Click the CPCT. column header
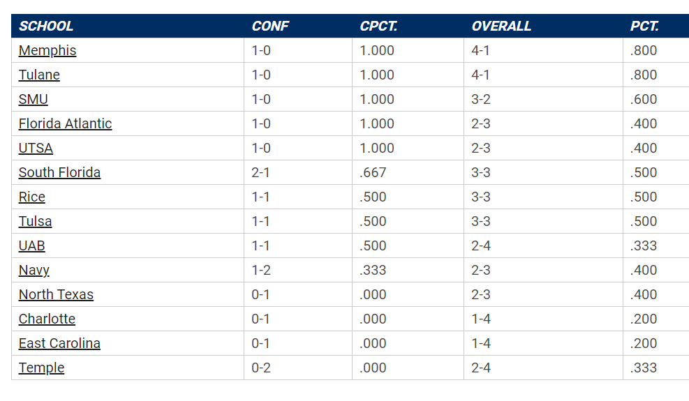The width and height of the screenshot is (689, 401). [x=378, y=26]
